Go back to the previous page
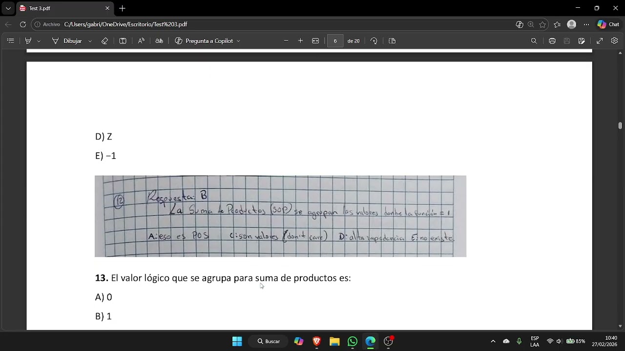The height and width of the screenshot is (351, 625). [x=8, y=24]
